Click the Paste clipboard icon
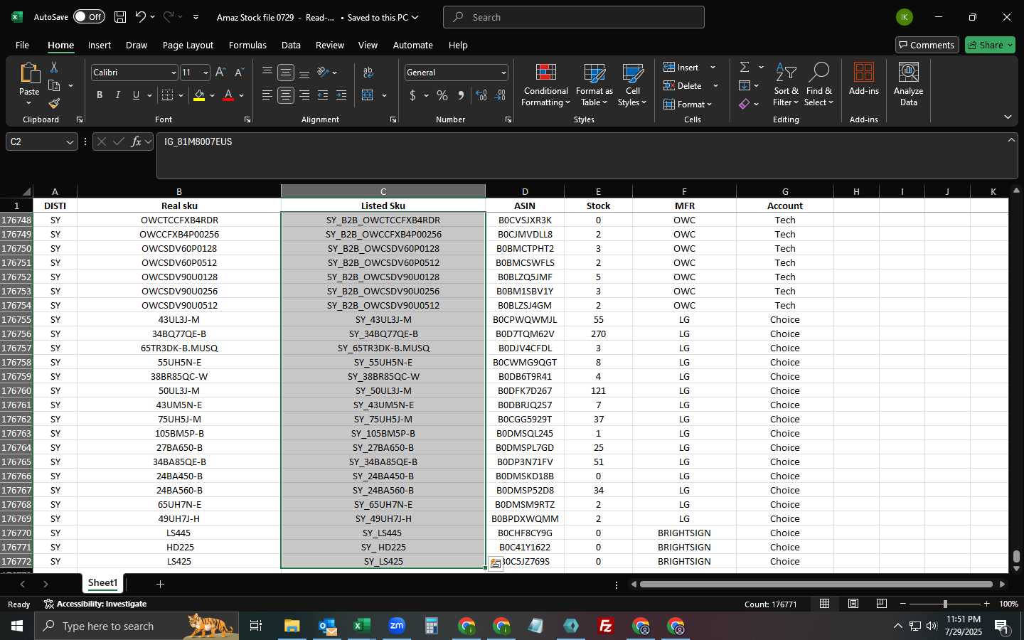 (x=29, y=73)
